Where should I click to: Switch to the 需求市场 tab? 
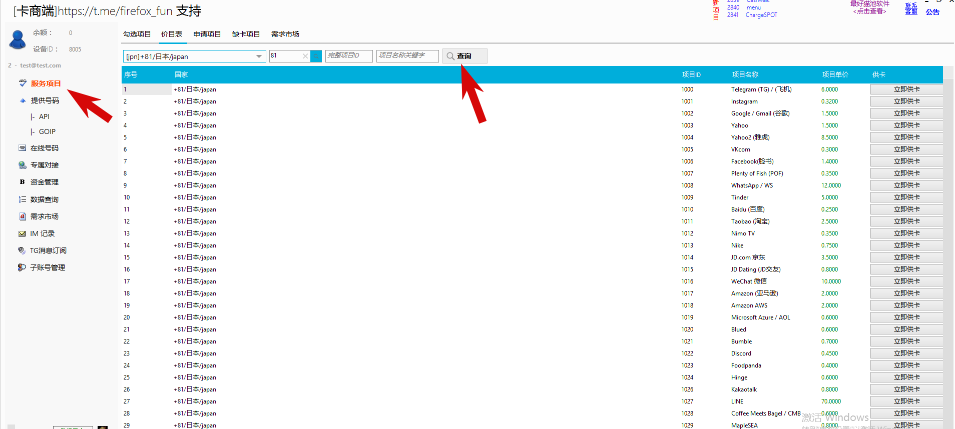(x=285, y=34)
